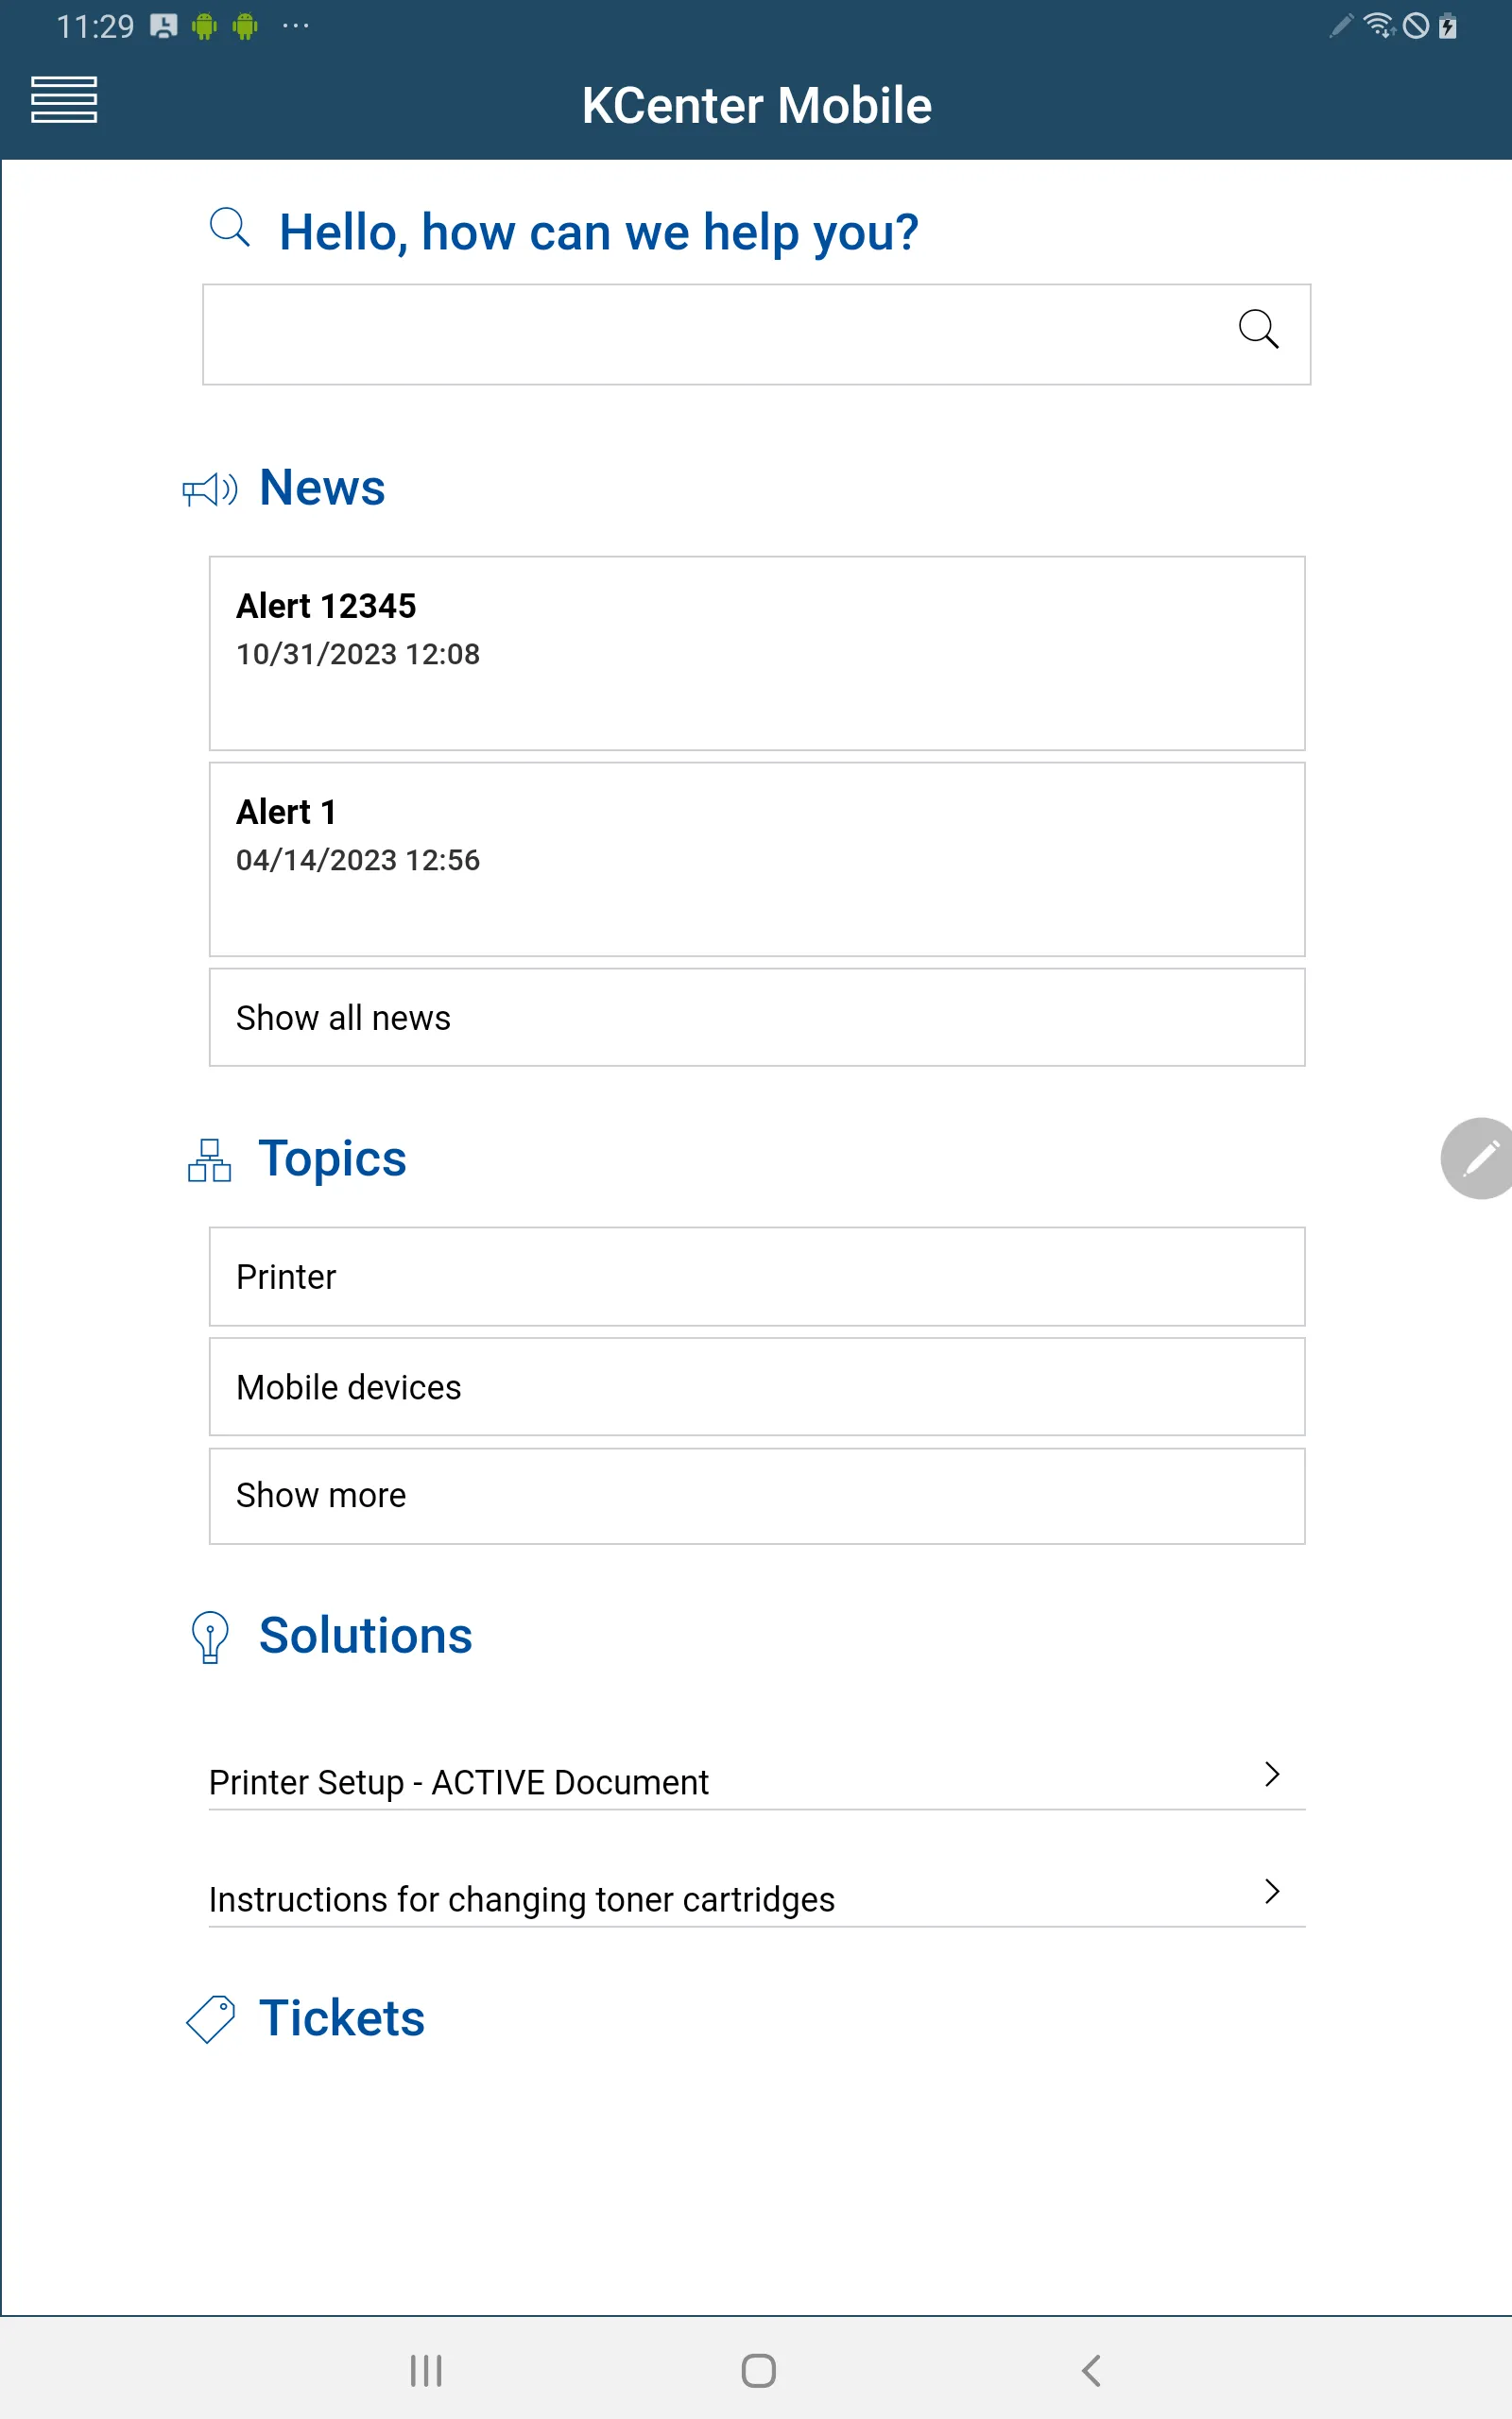Click the Solutions section heading
The height and width of the screenshot is (2419, 1512).
[366, 1636]
